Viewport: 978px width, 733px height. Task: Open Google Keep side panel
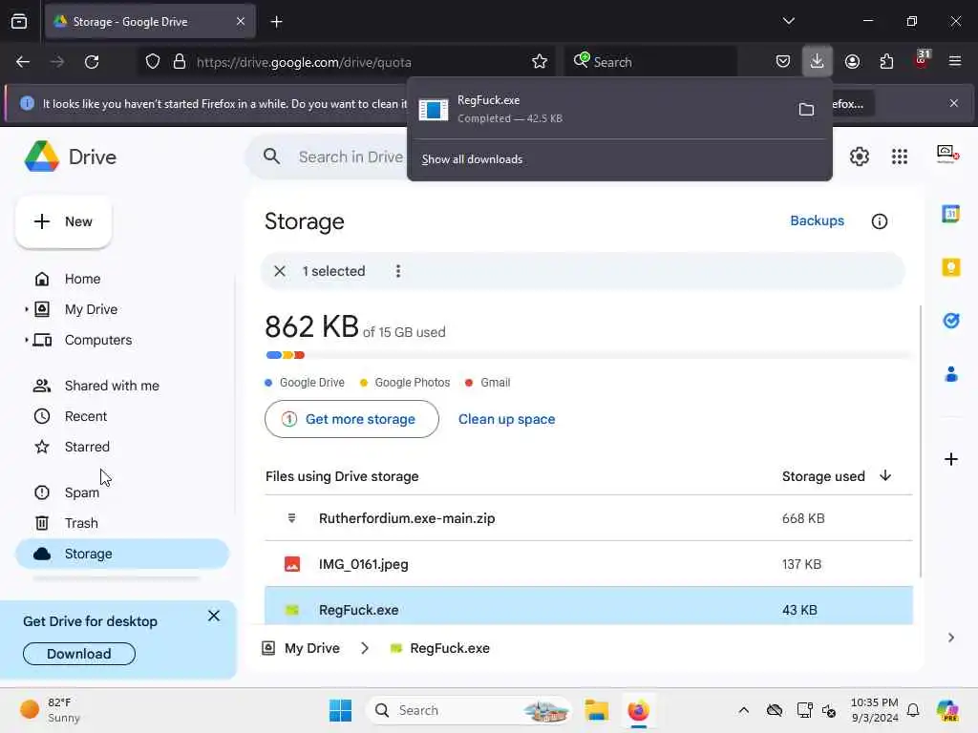point(950,267)
